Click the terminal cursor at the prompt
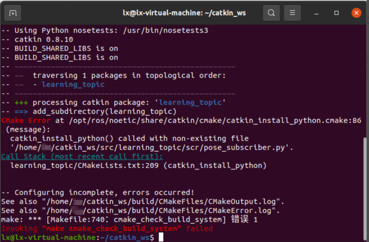 tap(161, 237)
